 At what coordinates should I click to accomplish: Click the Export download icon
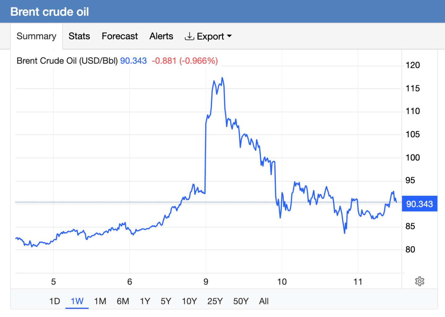coord(189,36)
